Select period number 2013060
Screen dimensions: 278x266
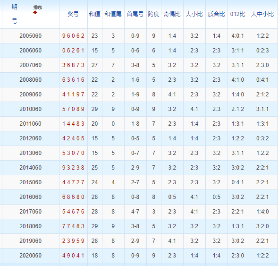pyautogui.click(x=31, y=153)
